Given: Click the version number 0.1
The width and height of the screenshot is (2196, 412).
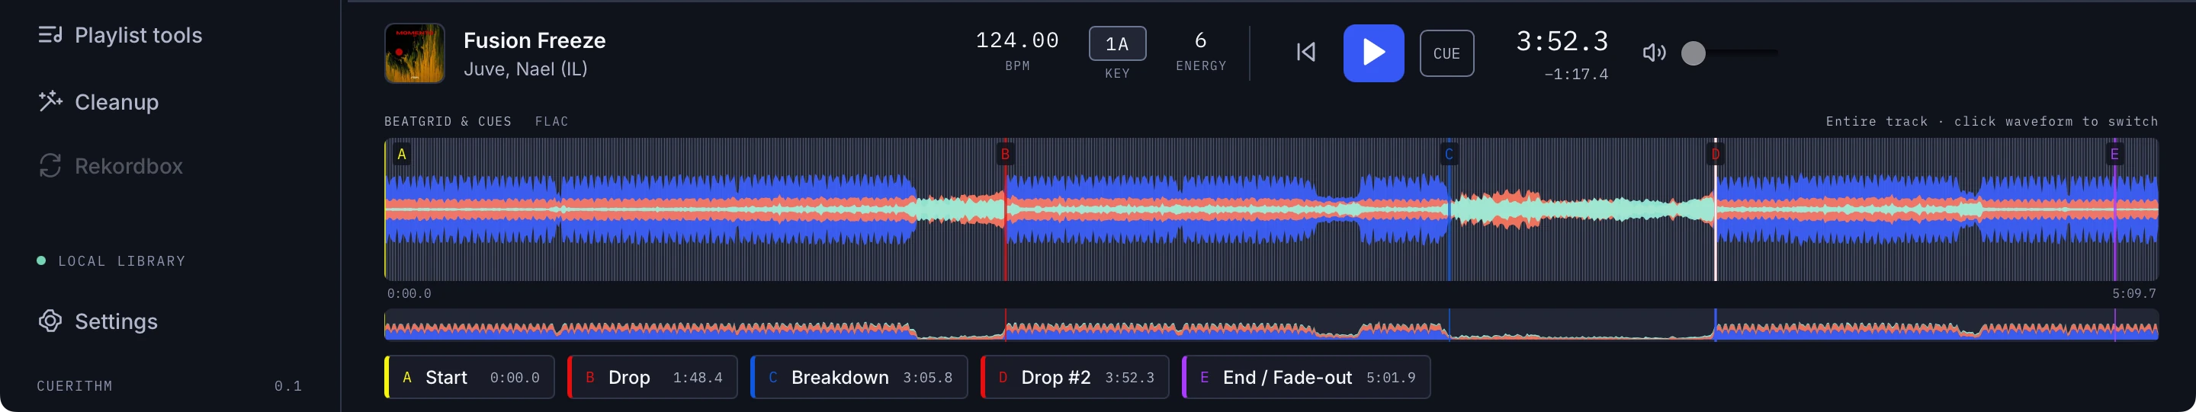Looking at the screenshot, I should [x=288, y=385].
